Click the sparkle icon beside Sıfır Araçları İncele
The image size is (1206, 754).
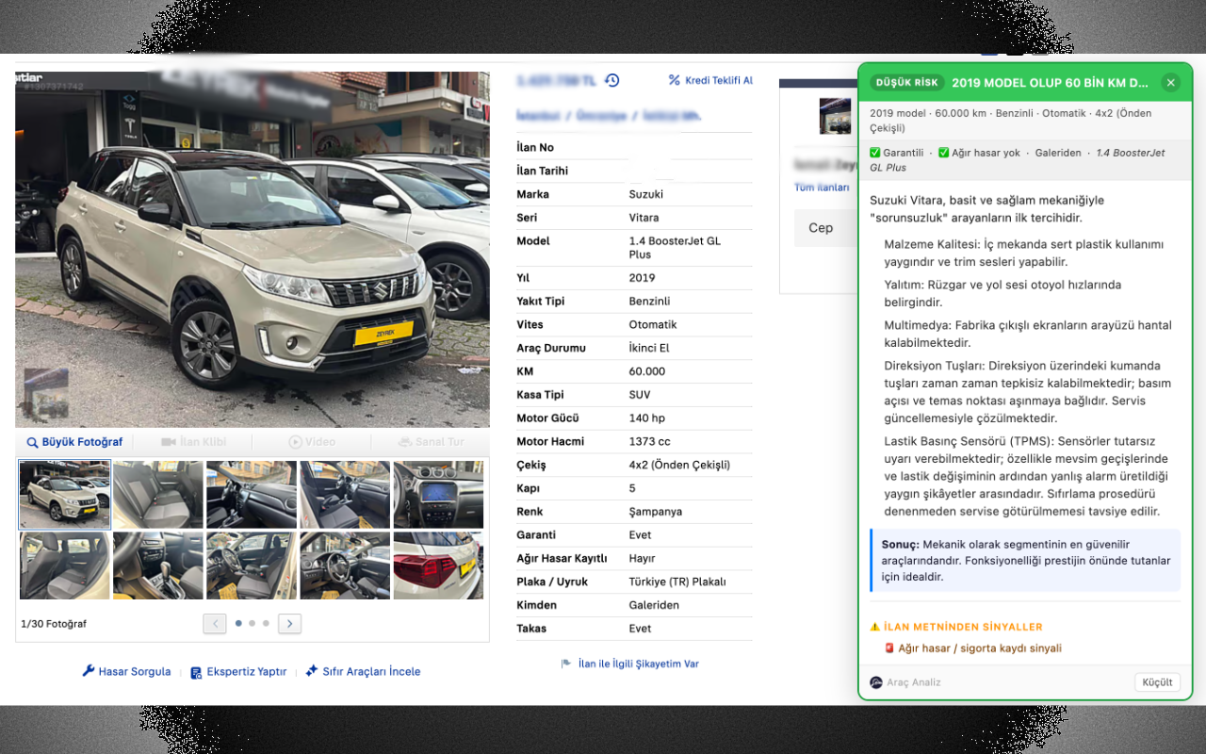pos(312,671)
